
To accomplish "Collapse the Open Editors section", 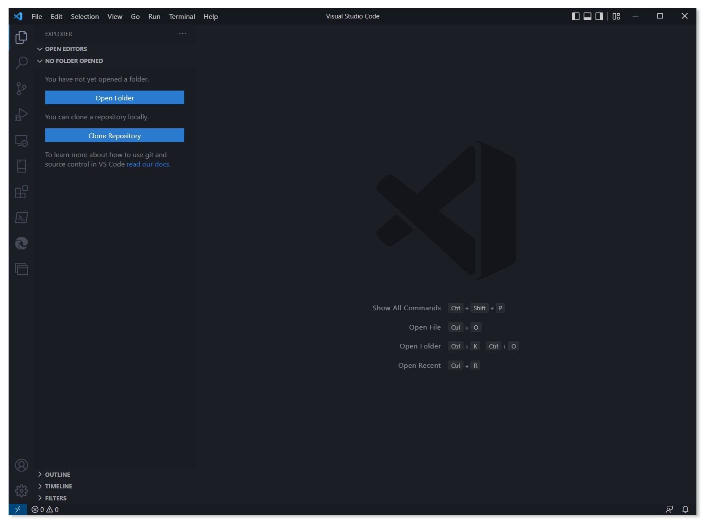I will [x=114, y=49].
